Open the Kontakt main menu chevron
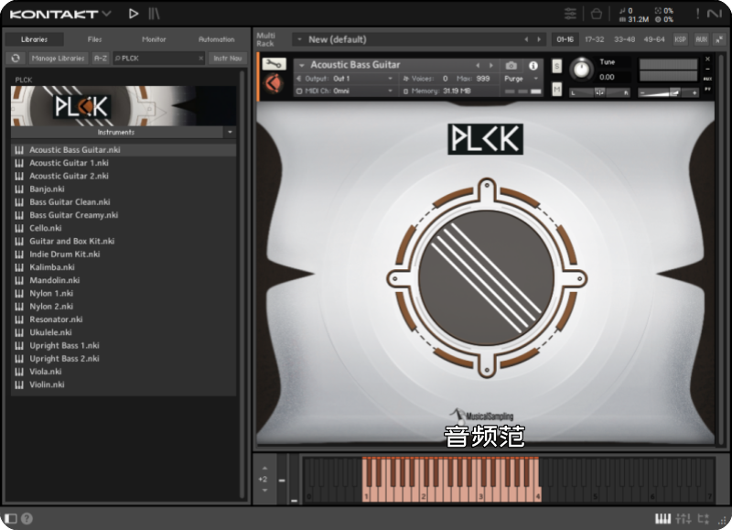Image resolution: width=732 pixels, height=530 pixels. point(106,14)
